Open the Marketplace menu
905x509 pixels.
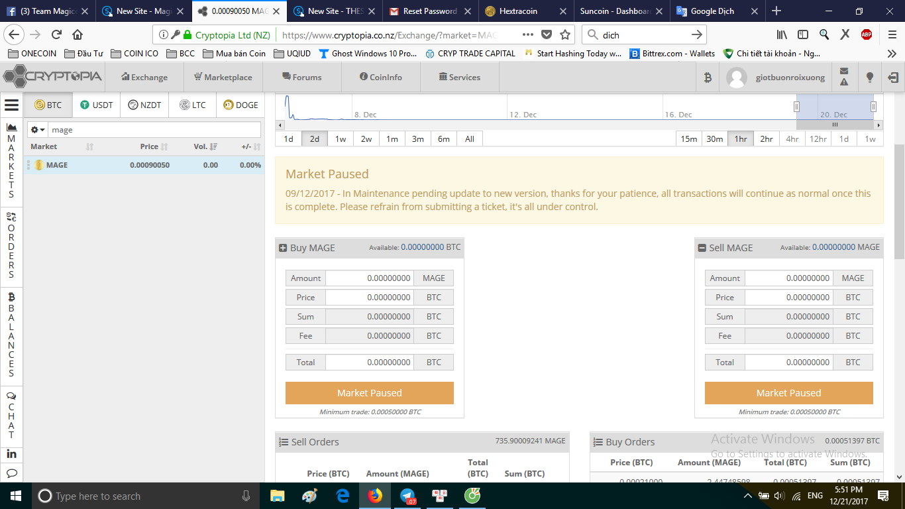tap(223, 77)
